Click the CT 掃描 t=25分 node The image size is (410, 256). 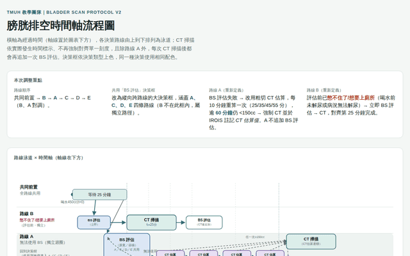151,222
